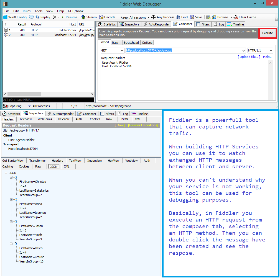The height and width of the screenshot is (278, 280).
Task: Click the [Raw] link in Request Headers
Action: point(120,125)
